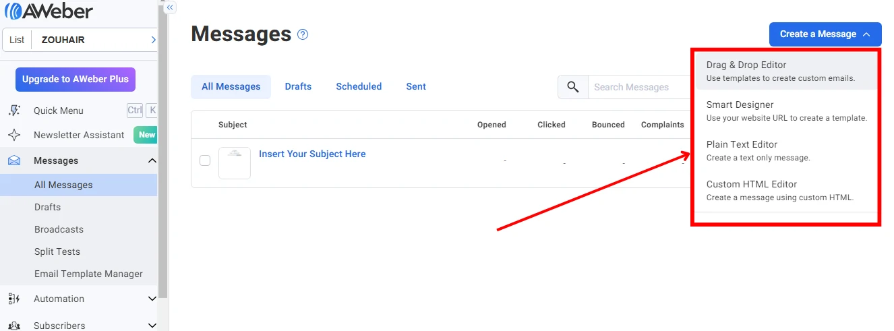Expand the Subscribers sidebar section
Image resolution: width=894 pixels, height=331 pixels.
tap(152, 326)
